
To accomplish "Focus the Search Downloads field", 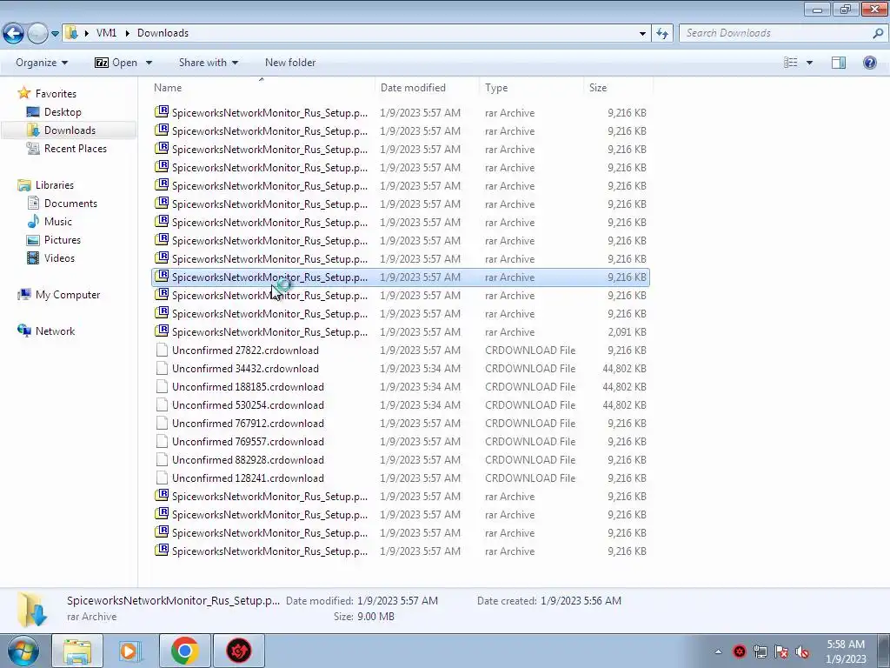I will coord(775,33).
